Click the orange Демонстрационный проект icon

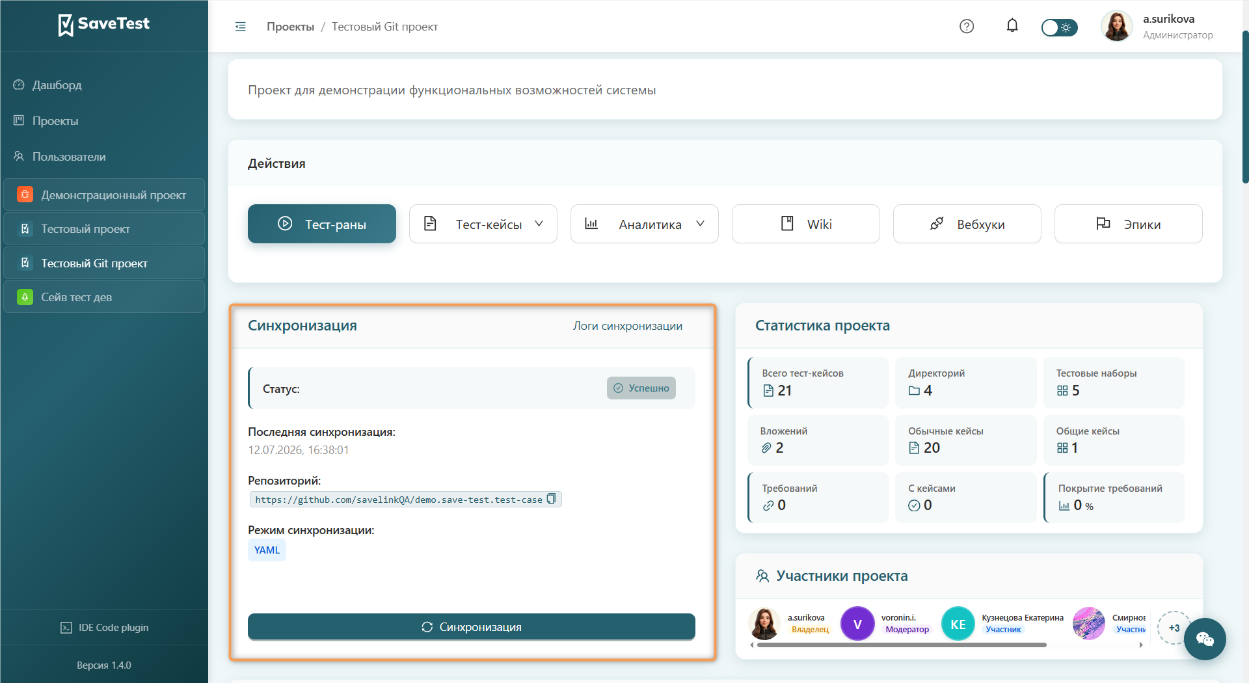click(x=25, y=194)
